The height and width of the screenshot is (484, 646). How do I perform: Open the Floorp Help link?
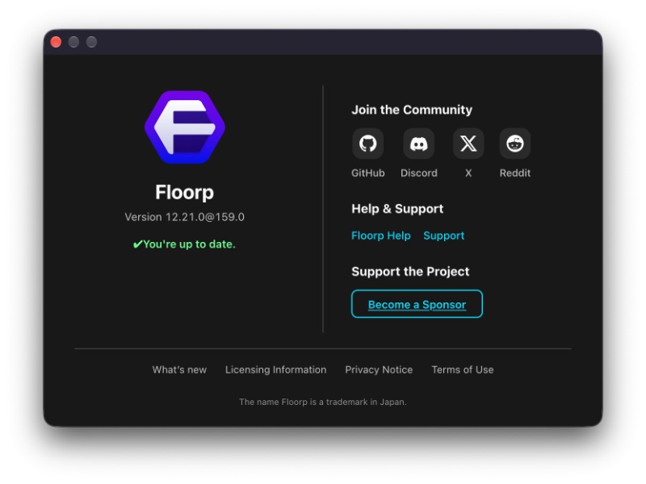[381, 236]
